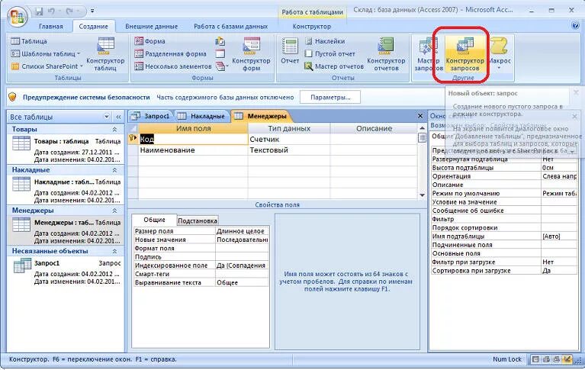Start Мастер отчетов
This screenshot has width=585, height=370.
(334, 66)
